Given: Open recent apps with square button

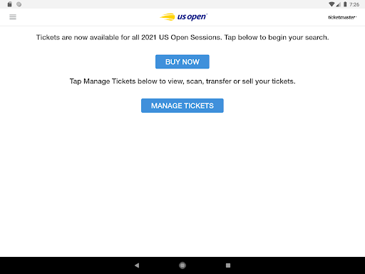Looking at the screenshot, I should pos(228,265).
